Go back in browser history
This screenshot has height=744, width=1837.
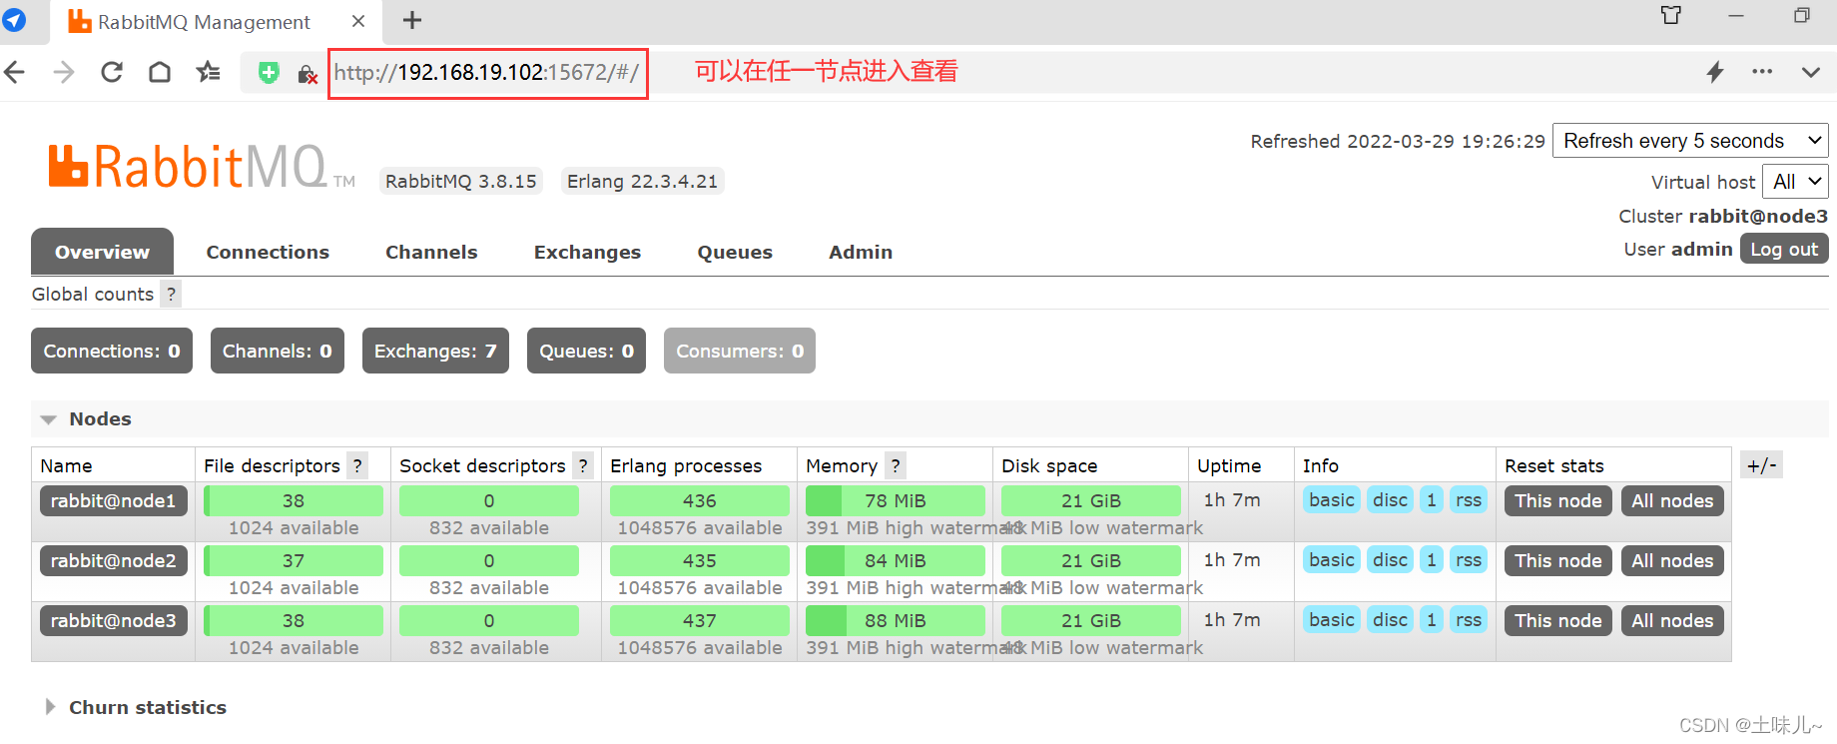point(14,72)
